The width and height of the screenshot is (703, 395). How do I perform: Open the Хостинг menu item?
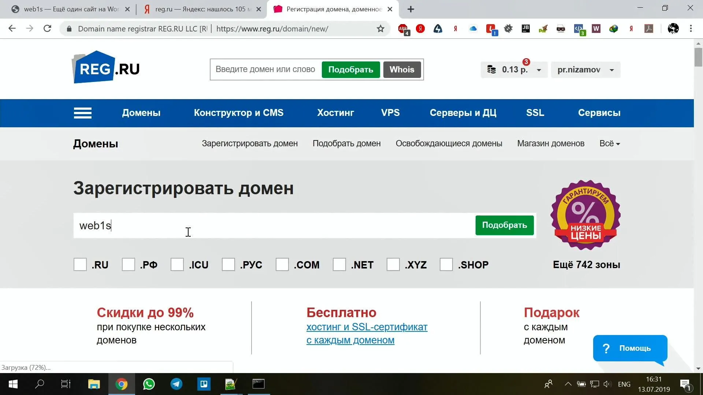pyautogui.click(x=335, y=113)
